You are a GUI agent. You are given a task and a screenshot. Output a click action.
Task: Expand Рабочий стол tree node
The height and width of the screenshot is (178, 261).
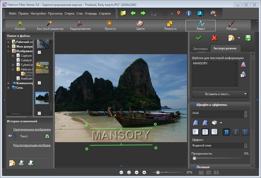[8, 42]
